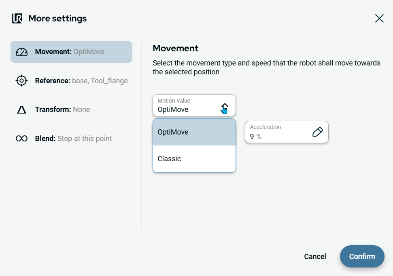Click the pencil edit icon in Acceleration
Image resolution: width=393 pixels, height=276 pixels.
[317, 132]
